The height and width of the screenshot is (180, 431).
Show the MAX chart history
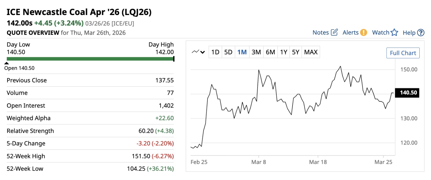pos(311,52)
